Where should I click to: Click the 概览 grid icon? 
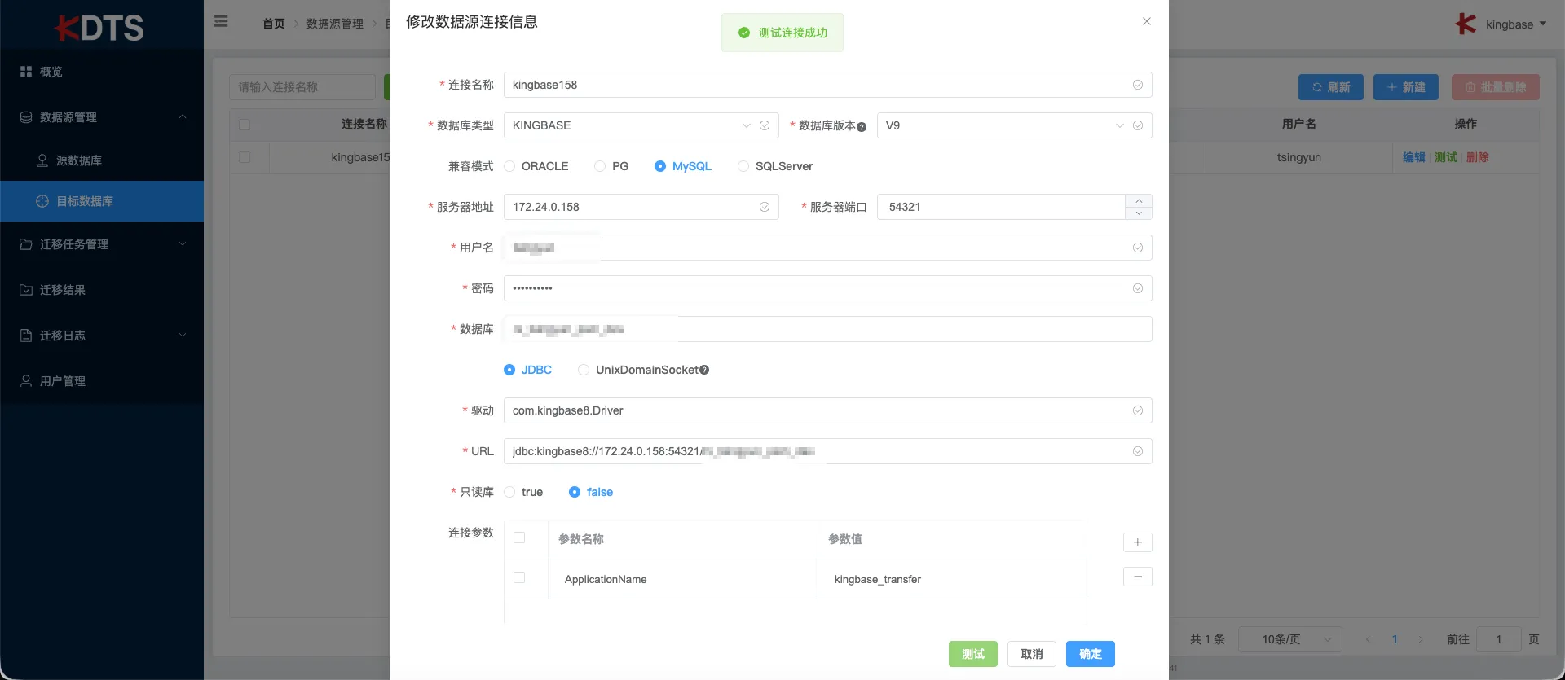tap(26, 72)
